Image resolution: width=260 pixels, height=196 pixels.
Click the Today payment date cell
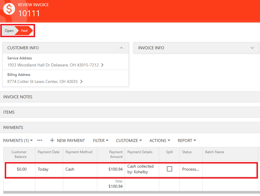coord(49,169)
